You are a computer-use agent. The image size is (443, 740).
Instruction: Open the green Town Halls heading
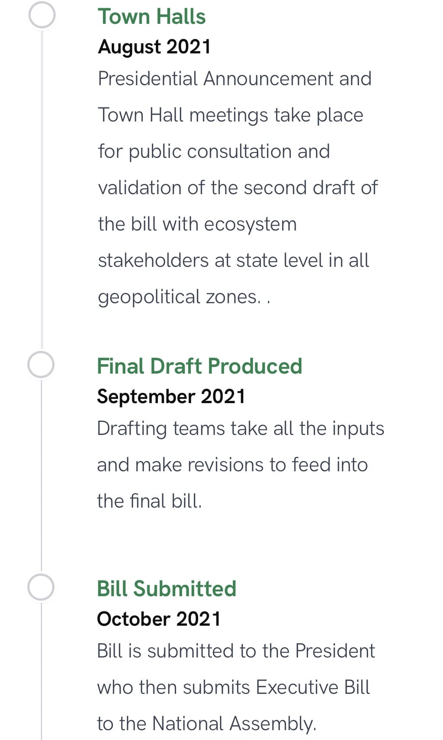pos(151,17)
